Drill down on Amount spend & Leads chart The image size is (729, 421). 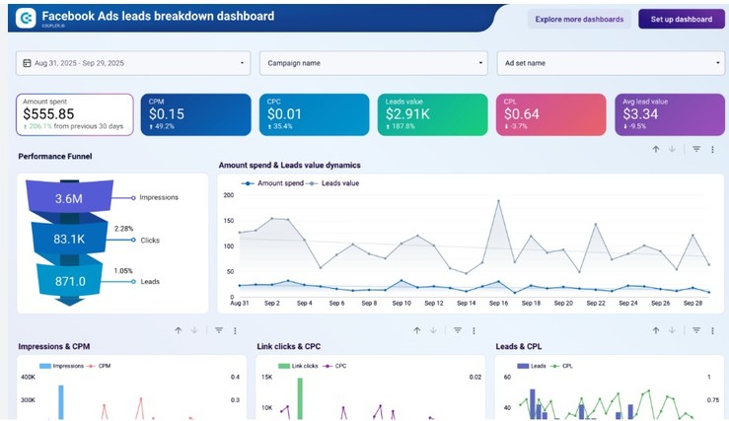pos(673,149)
